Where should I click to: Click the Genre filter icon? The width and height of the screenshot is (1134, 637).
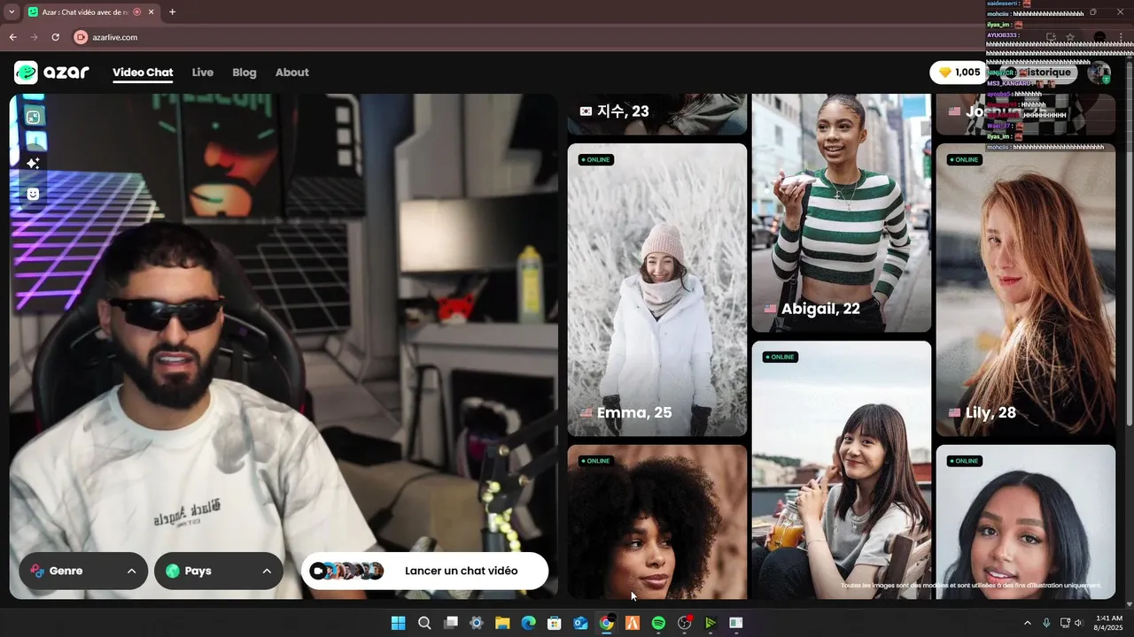[37, 571]
